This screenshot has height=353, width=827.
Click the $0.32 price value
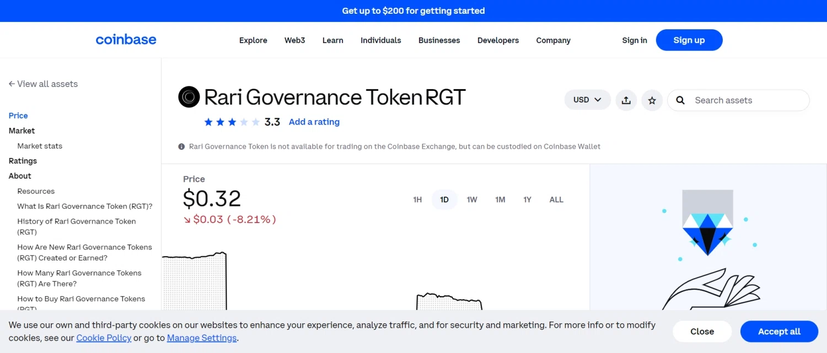[x=212, y=199]
